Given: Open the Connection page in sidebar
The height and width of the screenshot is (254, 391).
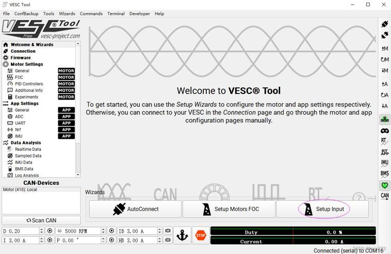Looking at the screenshot, I should 39,51.
